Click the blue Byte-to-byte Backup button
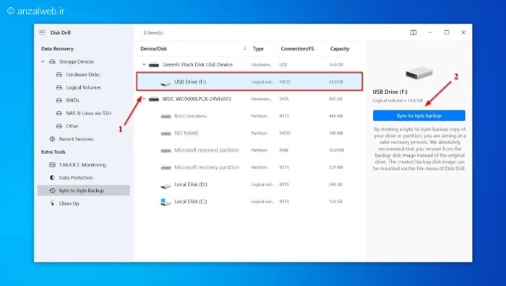The width and height of the screenshot is (506, 286). tap(419, 115)
